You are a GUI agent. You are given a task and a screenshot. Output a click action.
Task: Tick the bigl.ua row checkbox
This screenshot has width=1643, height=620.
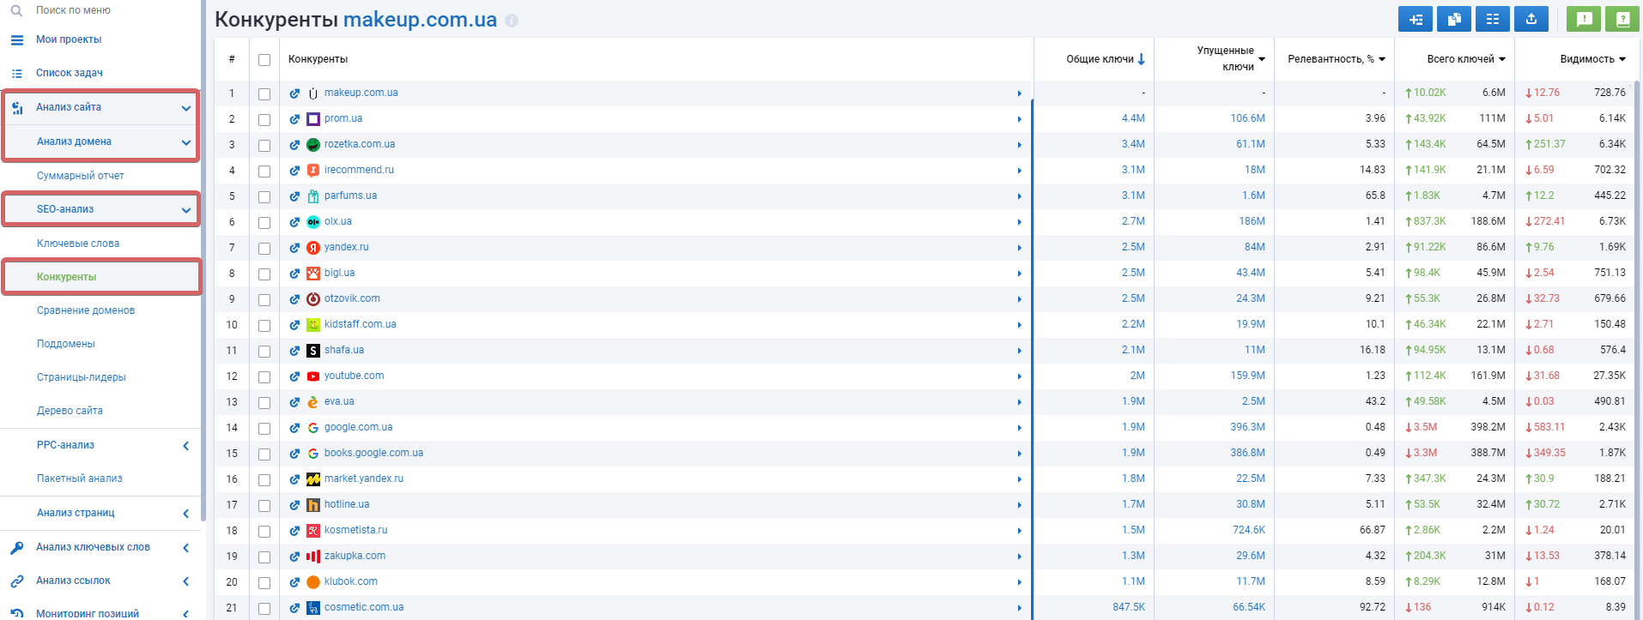(264, 274)
